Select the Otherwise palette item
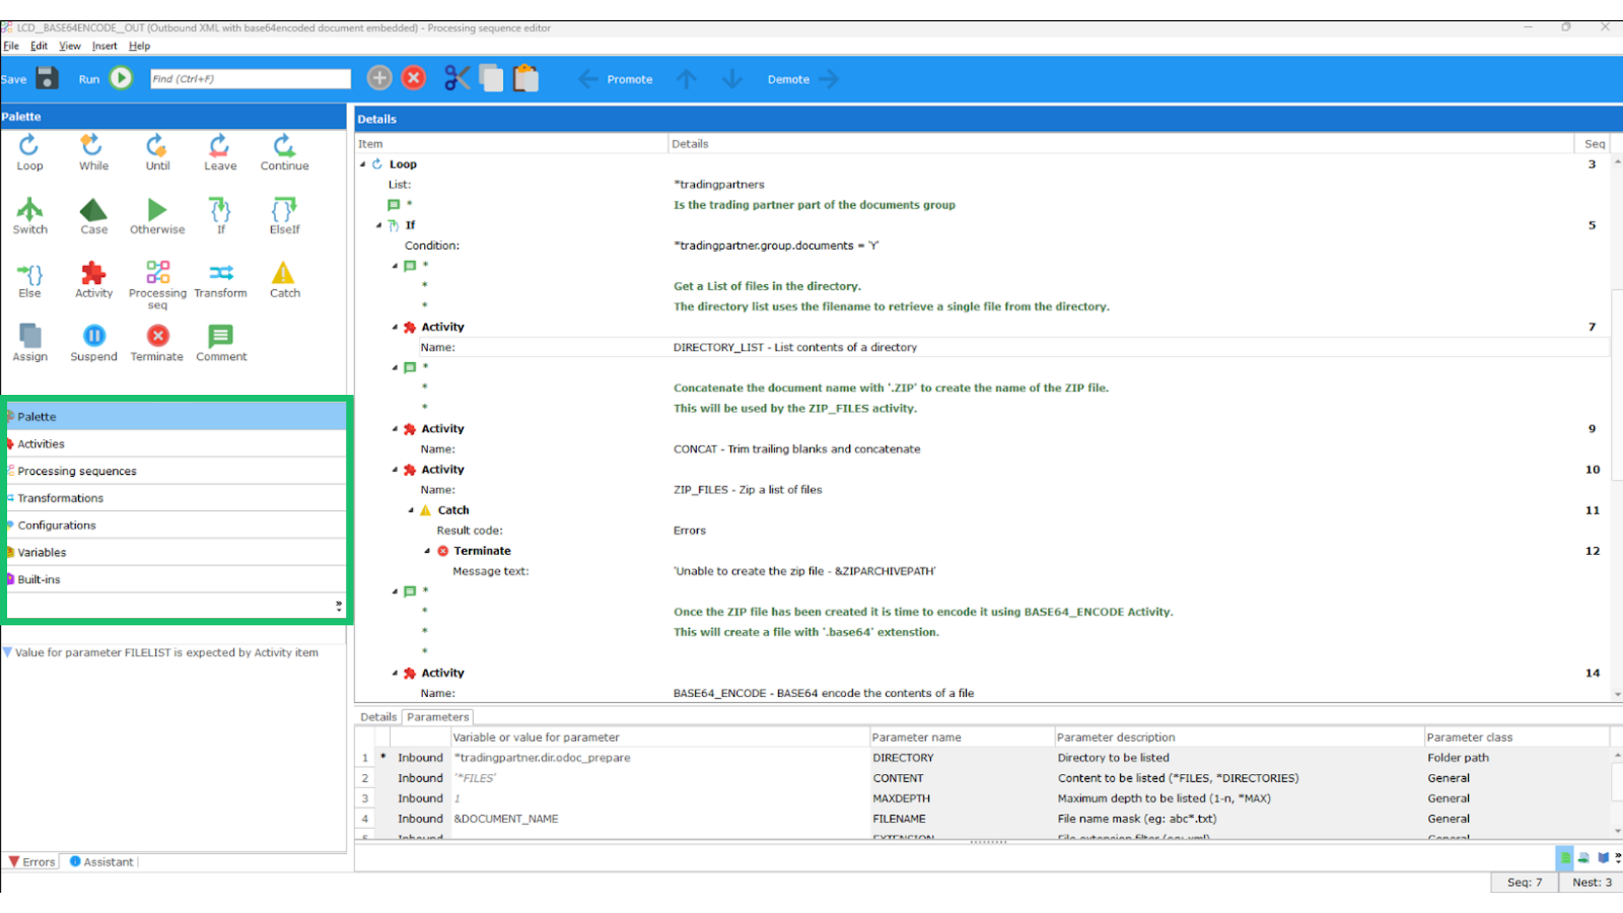 tap(157, 217)
